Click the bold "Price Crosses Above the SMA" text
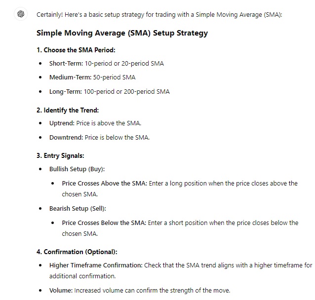This screenshot has width=315, height=300. click(x=104, y=183)
